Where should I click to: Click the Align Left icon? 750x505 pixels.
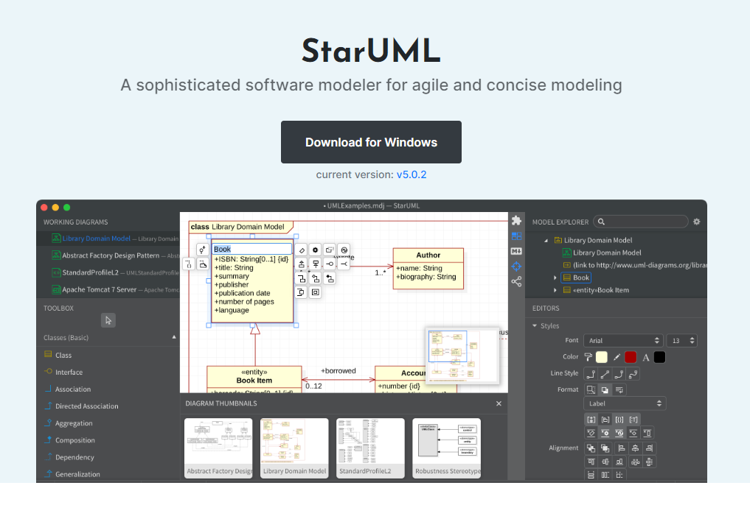pyautogui.click(x=621, y=448)
